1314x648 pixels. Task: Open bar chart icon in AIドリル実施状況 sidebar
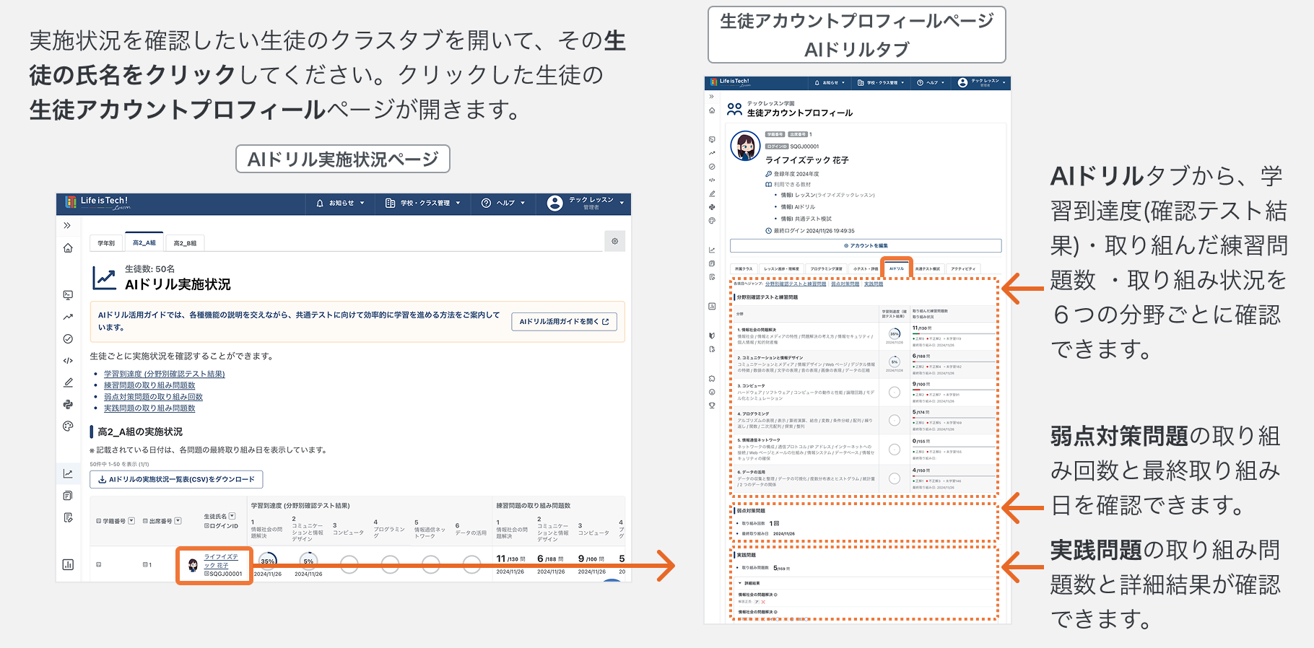pyautogui.click(x=68, y=564)
